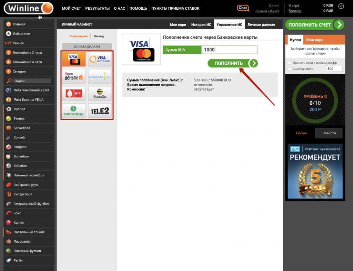Enable 'Принять пари с любым коэфф.' checkbox
The image size is (353, 271).
pyautogui.click(x=289, y=63)
